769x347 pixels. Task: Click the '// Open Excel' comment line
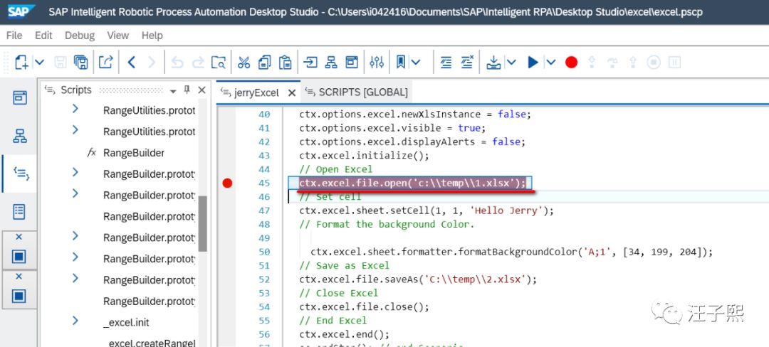(336, 169)
